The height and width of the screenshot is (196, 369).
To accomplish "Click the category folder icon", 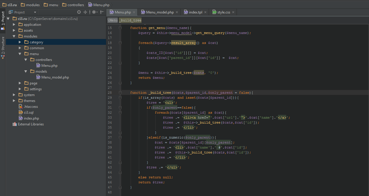I will [26, 42].
